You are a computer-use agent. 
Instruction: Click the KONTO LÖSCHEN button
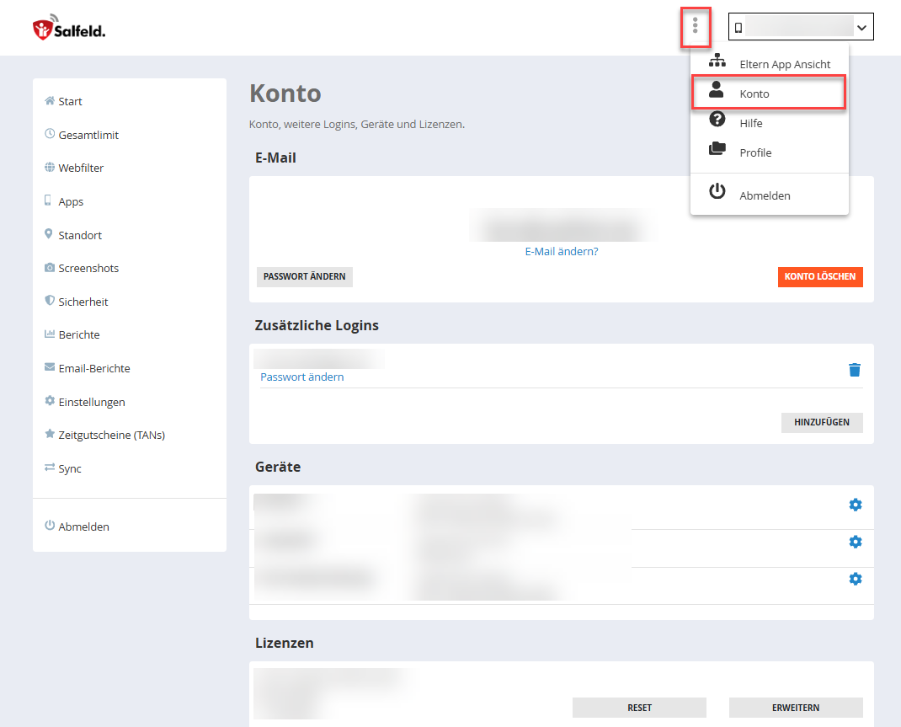click(x=819, y=276)
